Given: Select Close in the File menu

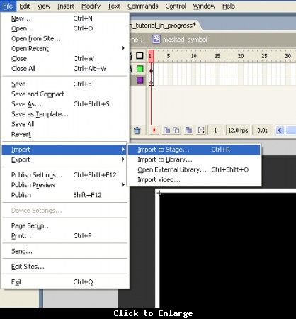Looking at the screenshot, I should 64,59.
